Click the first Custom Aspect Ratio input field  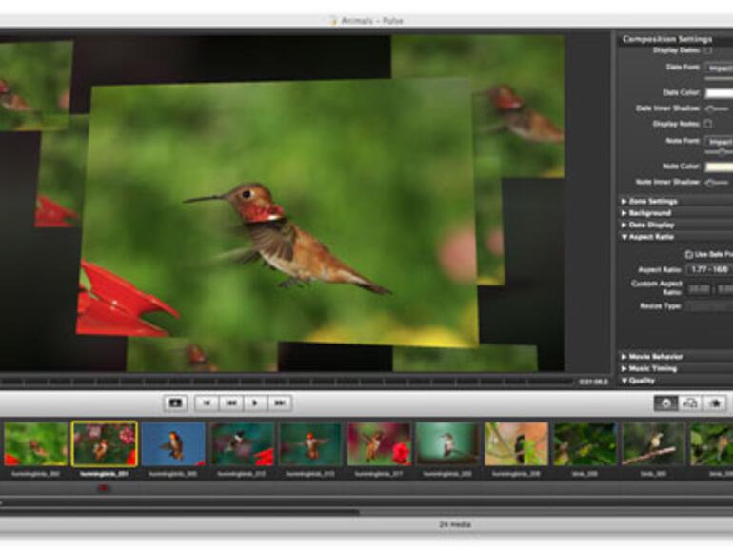[699, 289]
